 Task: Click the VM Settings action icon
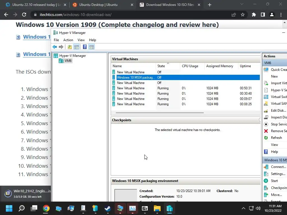click(x=266, y=174)
